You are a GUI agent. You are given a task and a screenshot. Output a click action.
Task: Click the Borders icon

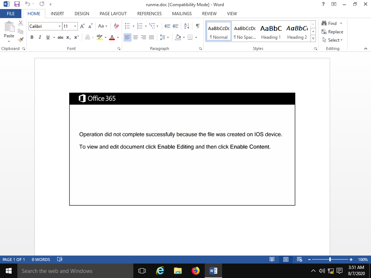[190, 37]
